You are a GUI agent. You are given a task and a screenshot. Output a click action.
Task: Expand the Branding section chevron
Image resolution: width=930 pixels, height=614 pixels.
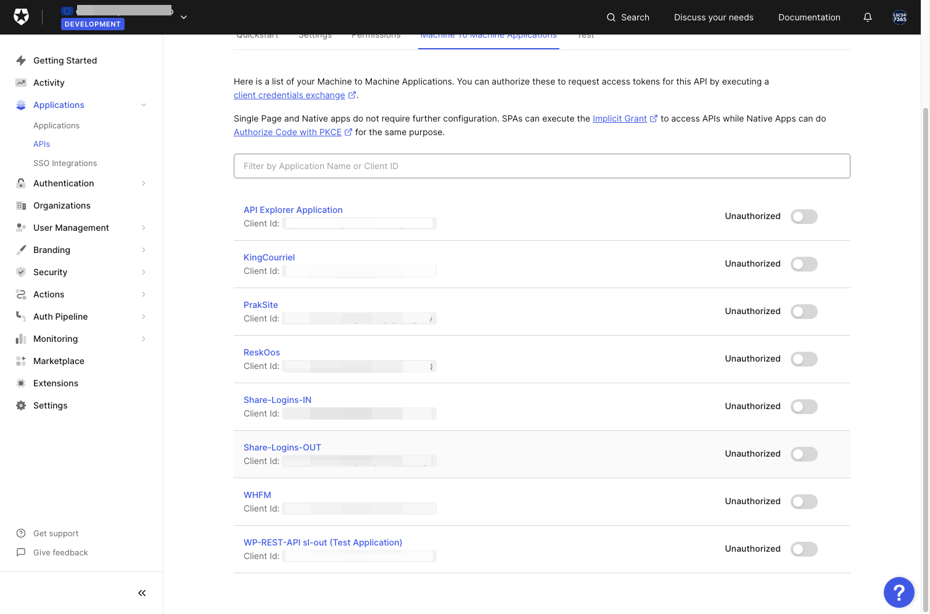(x=144, y=250)
